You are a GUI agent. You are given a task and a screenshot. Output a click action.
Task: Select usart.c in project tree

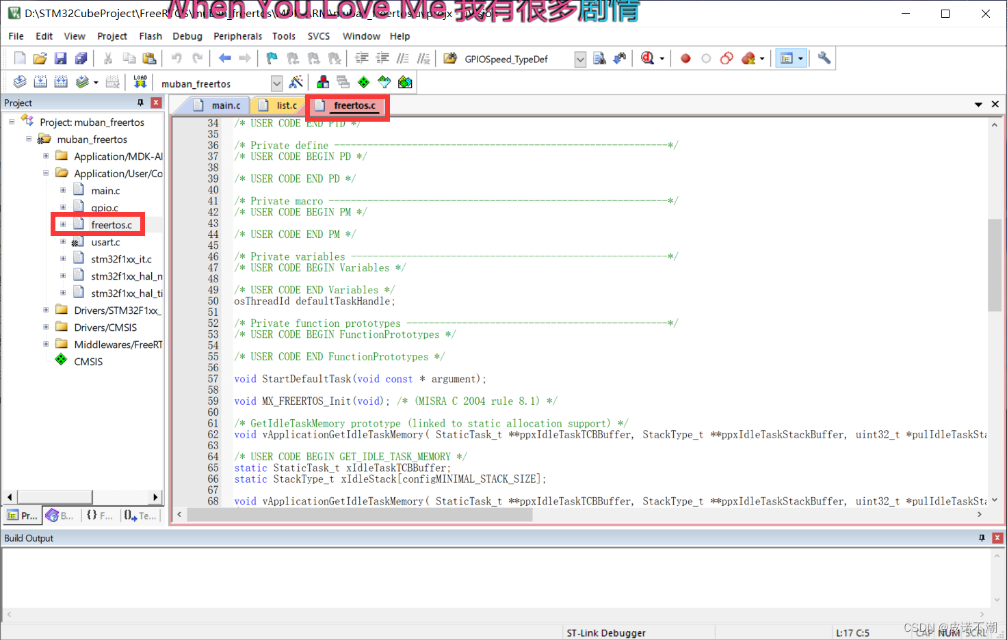click(105, 242)
